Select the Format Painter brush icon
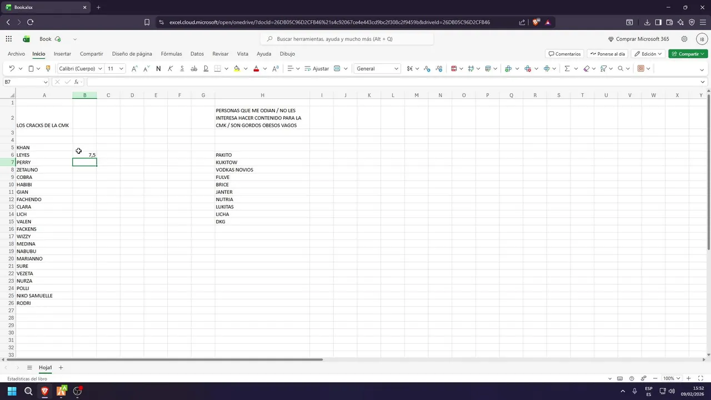 [x=48, y=68]
